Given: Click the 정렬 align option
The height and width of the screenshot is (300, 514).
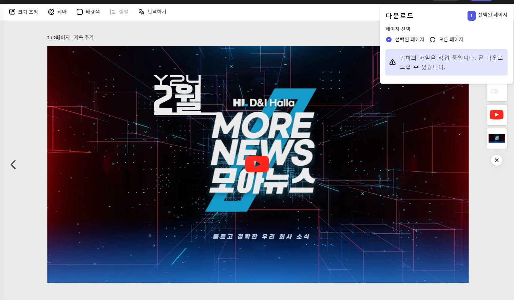Looking at the screenshot, I should point(119,12).
